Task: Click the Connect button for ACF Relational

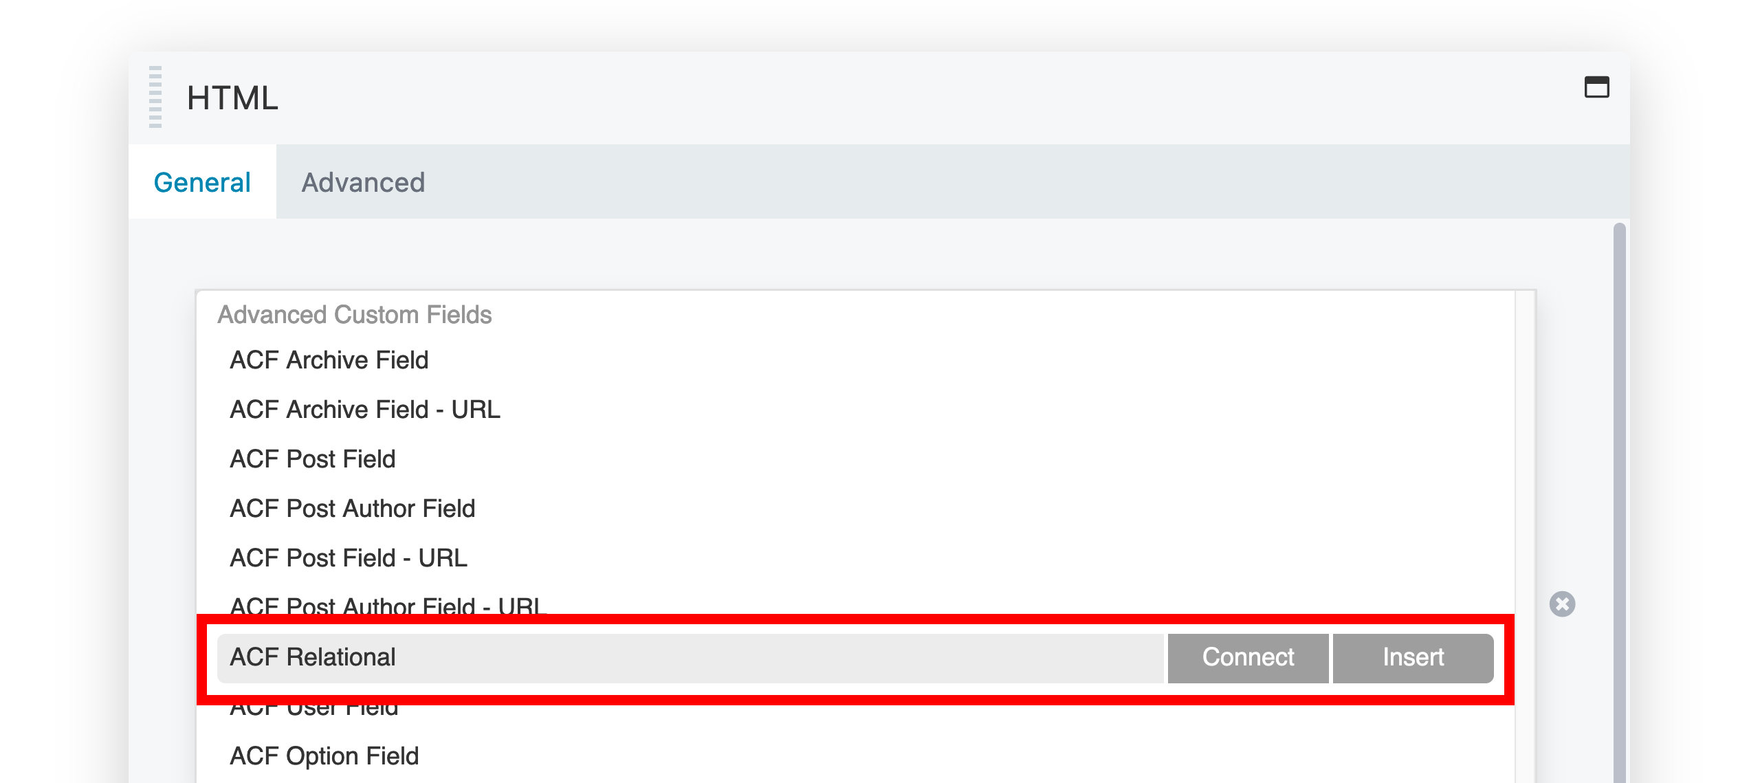Action: pos(1247,657)
